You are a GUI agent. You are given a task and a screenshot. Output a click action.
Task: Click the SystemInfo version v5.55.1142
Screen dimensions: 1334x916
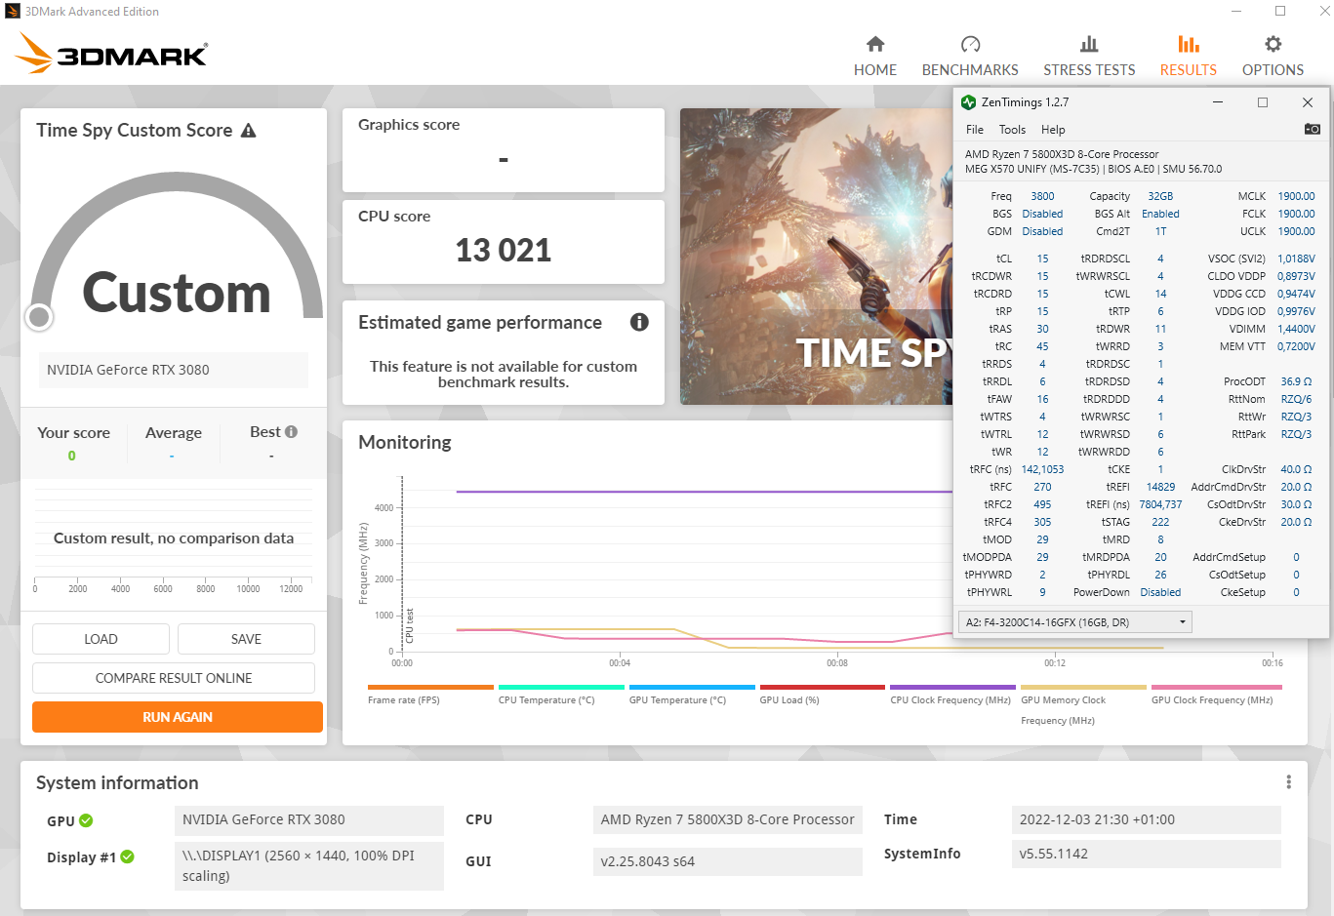[x=1147, y=854]
